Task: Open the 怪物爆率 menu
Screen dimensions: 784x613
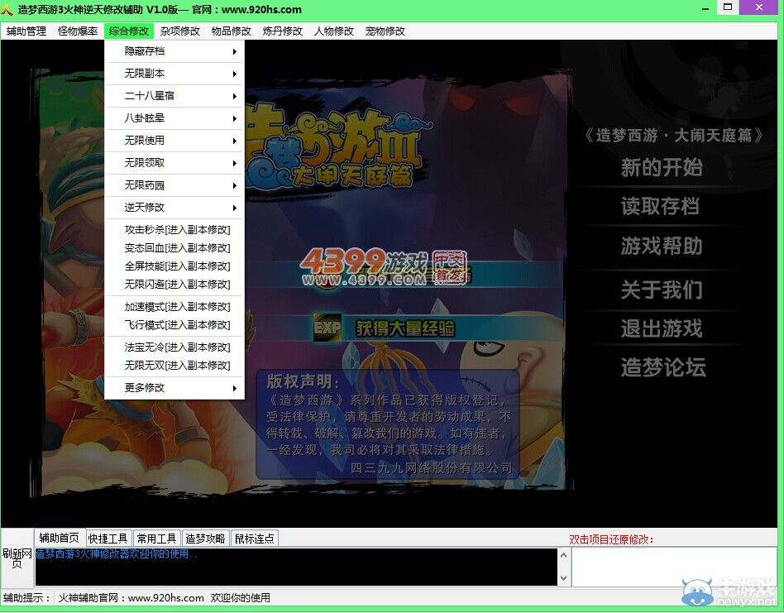Action: click(78, 31)
